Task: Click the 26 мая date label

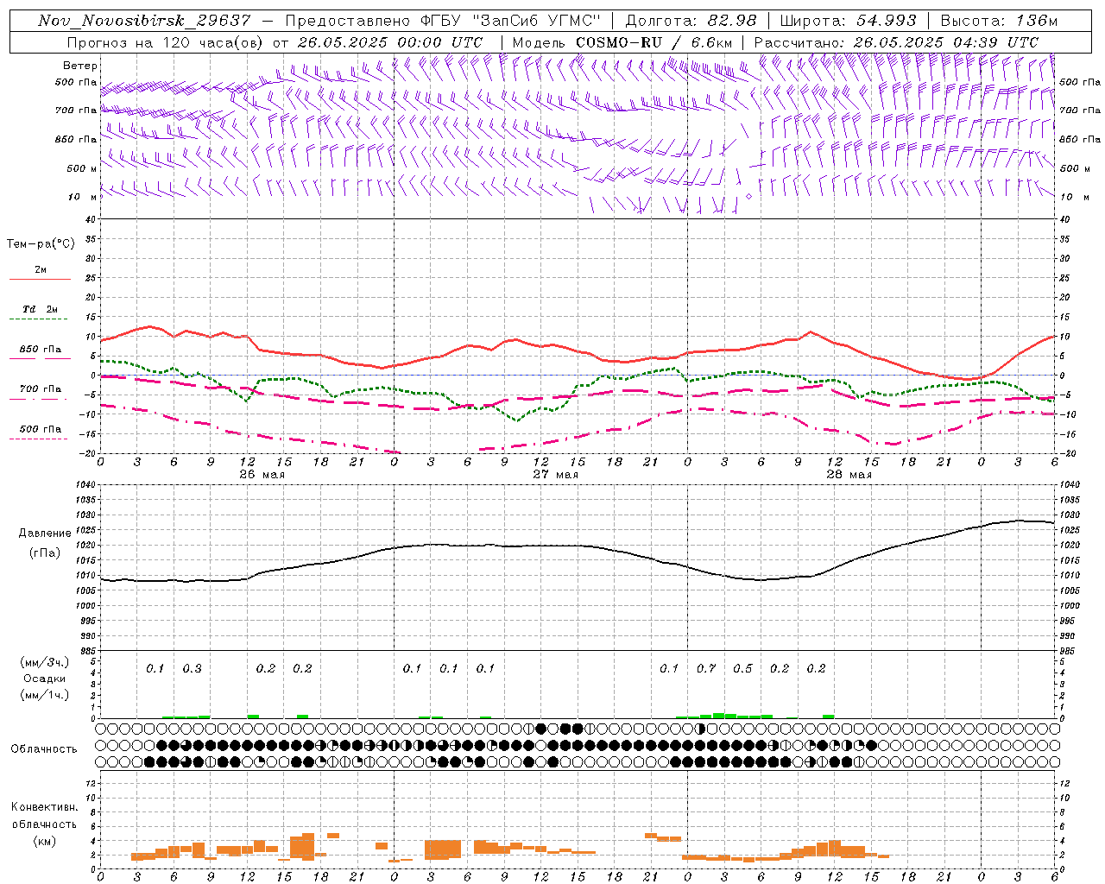Action: (262, 475)
